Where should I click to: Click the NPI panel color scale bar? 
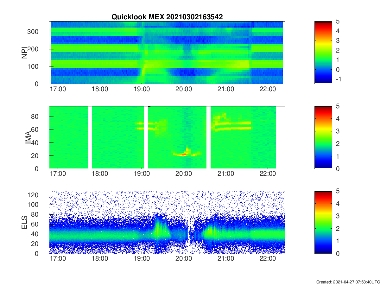click(323, 53)
